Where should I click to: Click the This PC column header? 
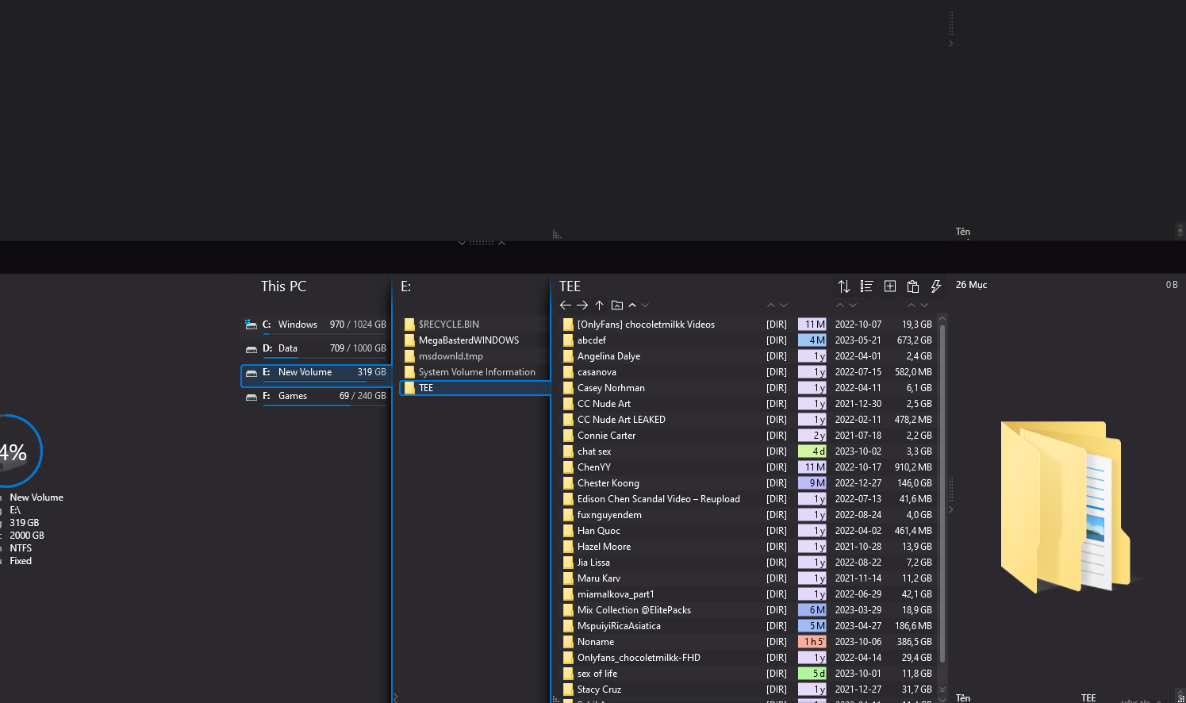click(x=283, y=286)
